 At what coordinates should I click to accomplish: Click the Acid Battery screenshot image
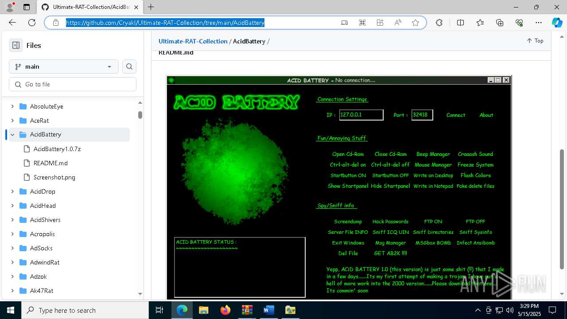tap(339, 187)
